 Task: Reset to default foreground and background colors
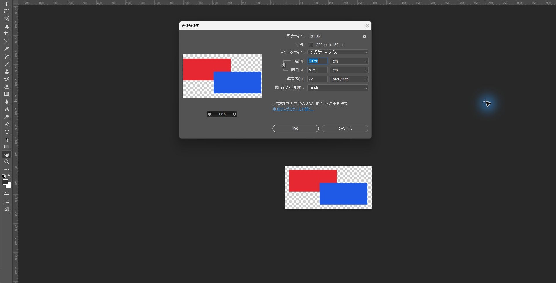(x=4, y=176)
